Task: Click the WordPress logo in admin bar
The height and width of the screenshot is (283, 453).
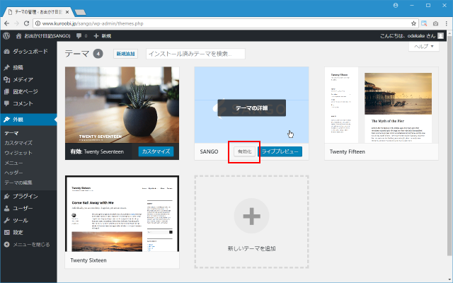Action: [x=6, y=36]
